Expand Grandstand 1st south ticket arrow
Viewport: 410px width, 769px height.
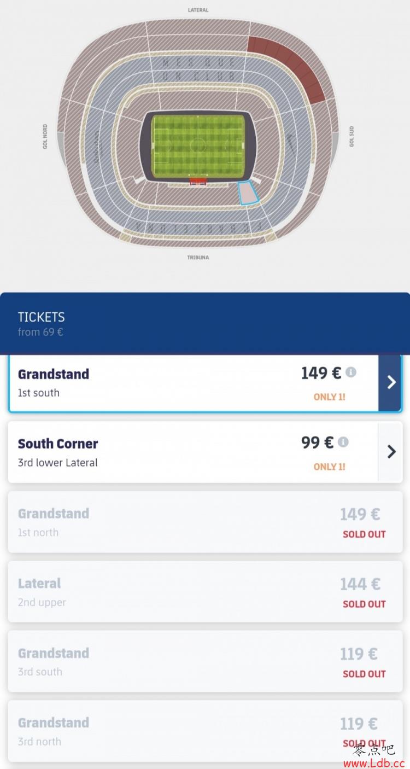coord(390,382)
